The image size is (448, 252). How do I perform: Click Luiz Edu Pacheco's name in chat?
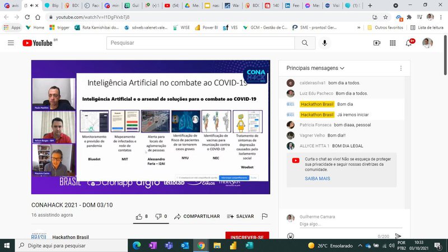click(316, 94)
